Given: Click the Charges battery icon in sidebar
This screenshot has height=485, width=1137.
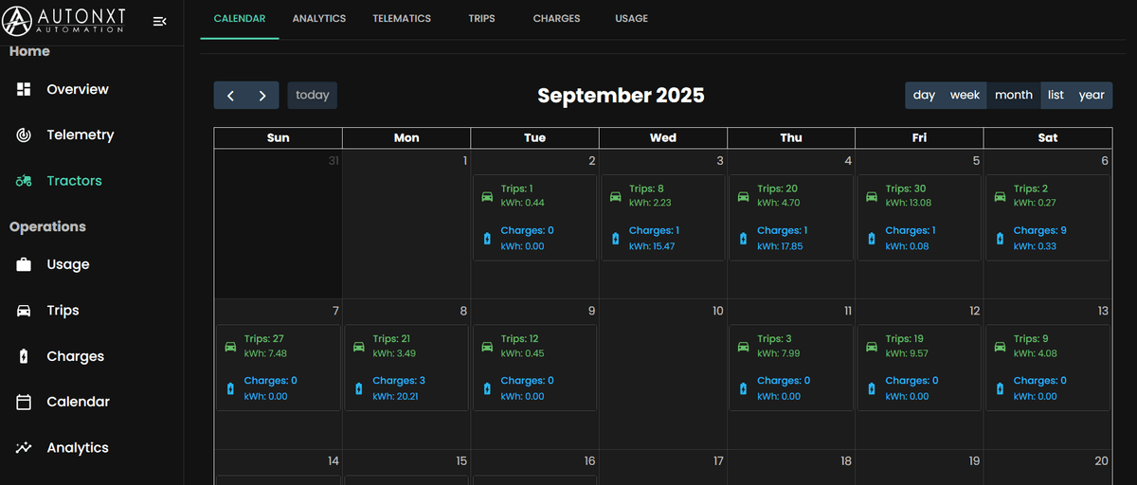Looking at the screenshot, I should (25, 357).
